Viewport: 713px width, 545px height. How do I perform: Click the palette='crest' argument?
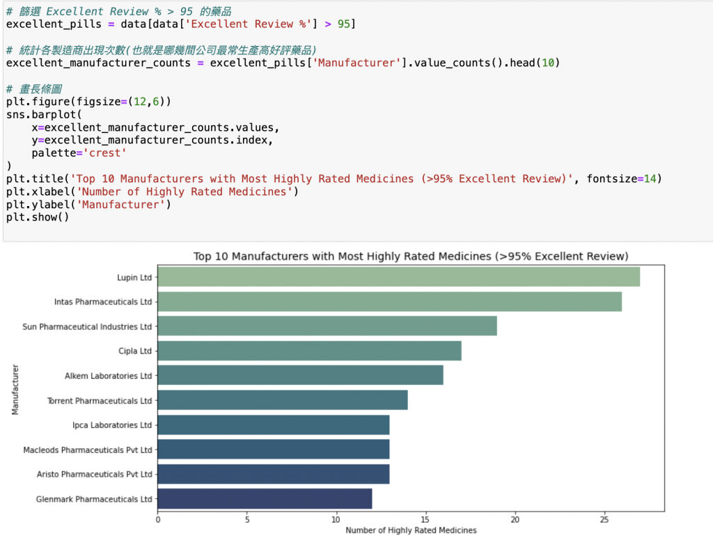click(79, 153)
